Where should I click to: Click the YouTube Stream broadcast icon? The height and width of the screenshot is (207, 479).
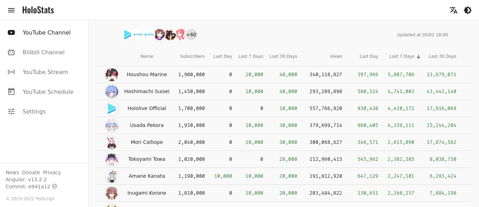point(11,72)
